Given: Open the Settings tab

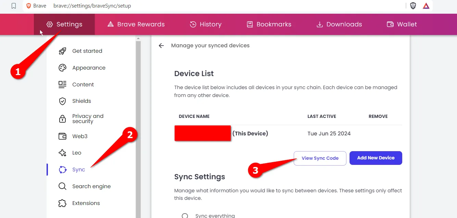Looking at the screenshot, I should click(64, 24).
